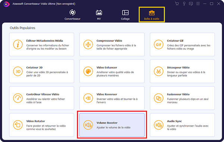Click 'Créez des GIF personnalisés' description text
224x142 pixels.
[x=189, y=47]
